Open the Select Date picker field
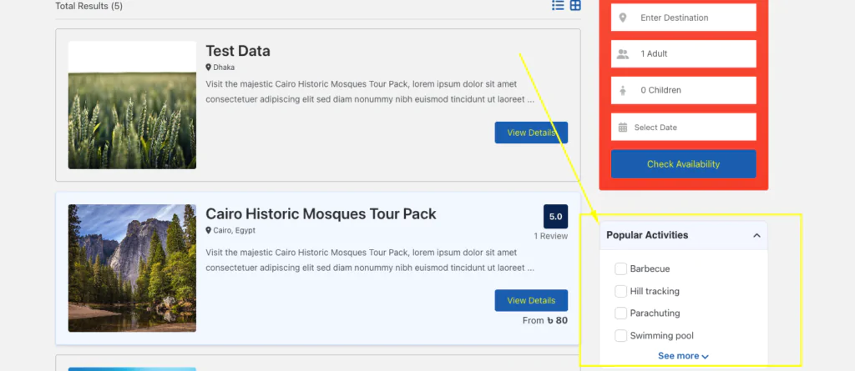Screen dimensions: 855x371 click(x=683, y=127)
